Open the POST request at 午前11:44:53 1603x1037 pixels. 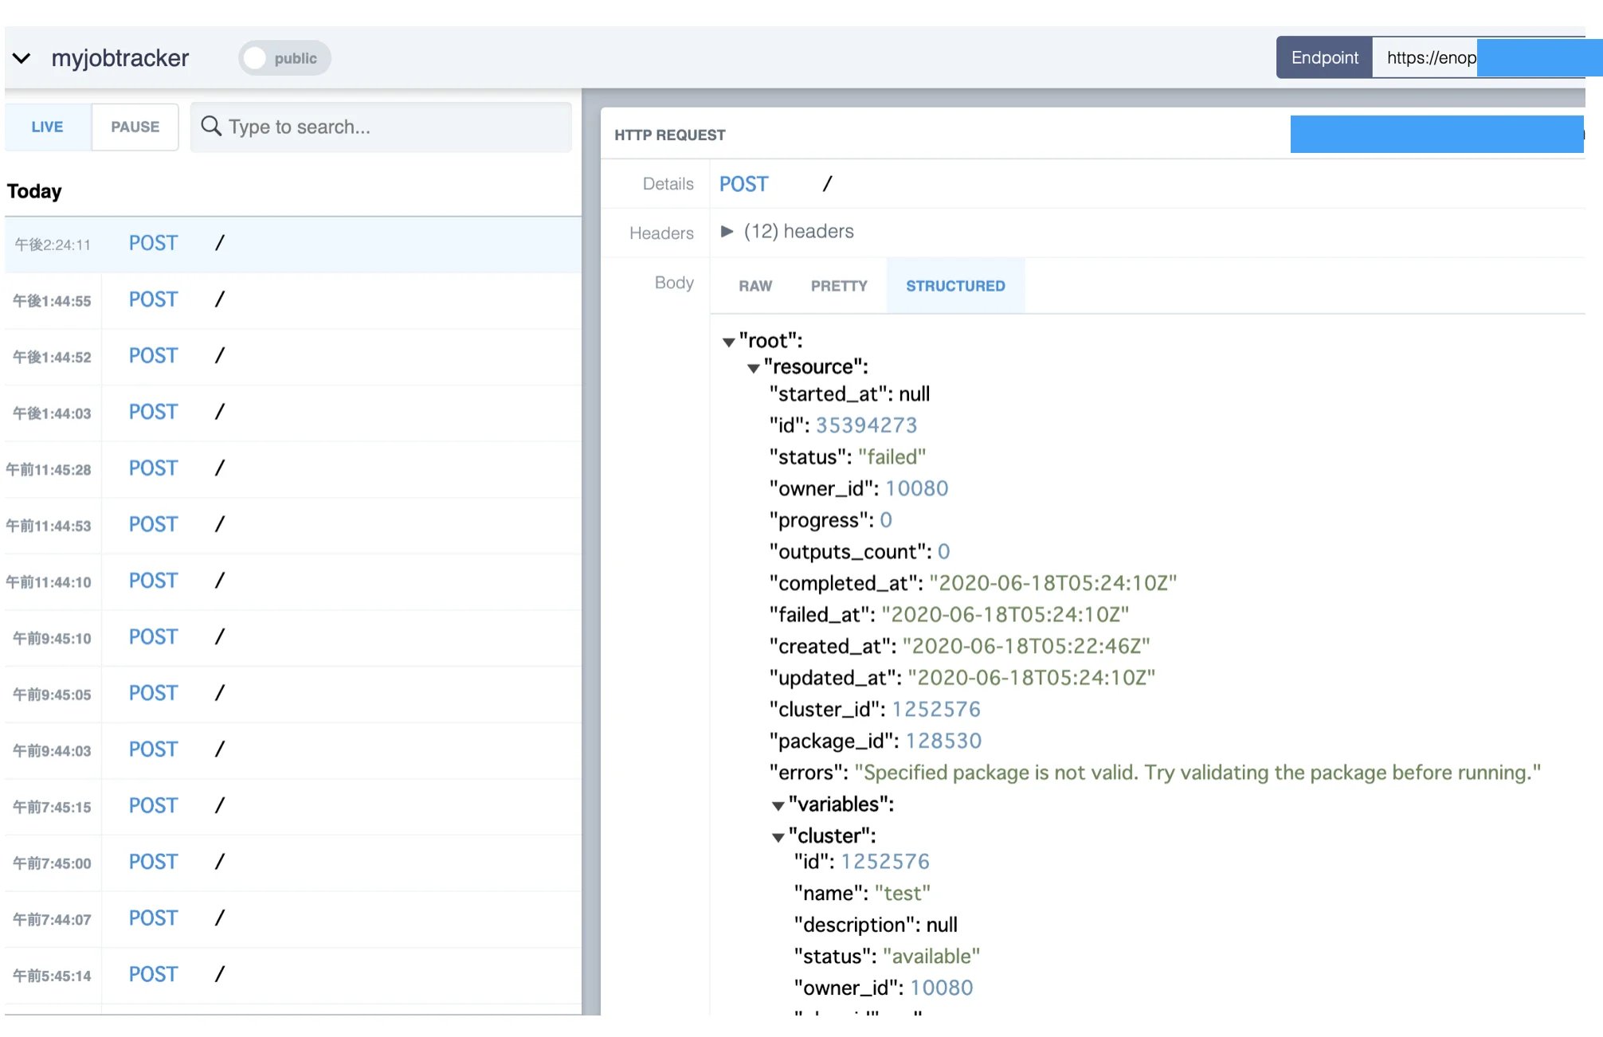(x=292, y=525)
